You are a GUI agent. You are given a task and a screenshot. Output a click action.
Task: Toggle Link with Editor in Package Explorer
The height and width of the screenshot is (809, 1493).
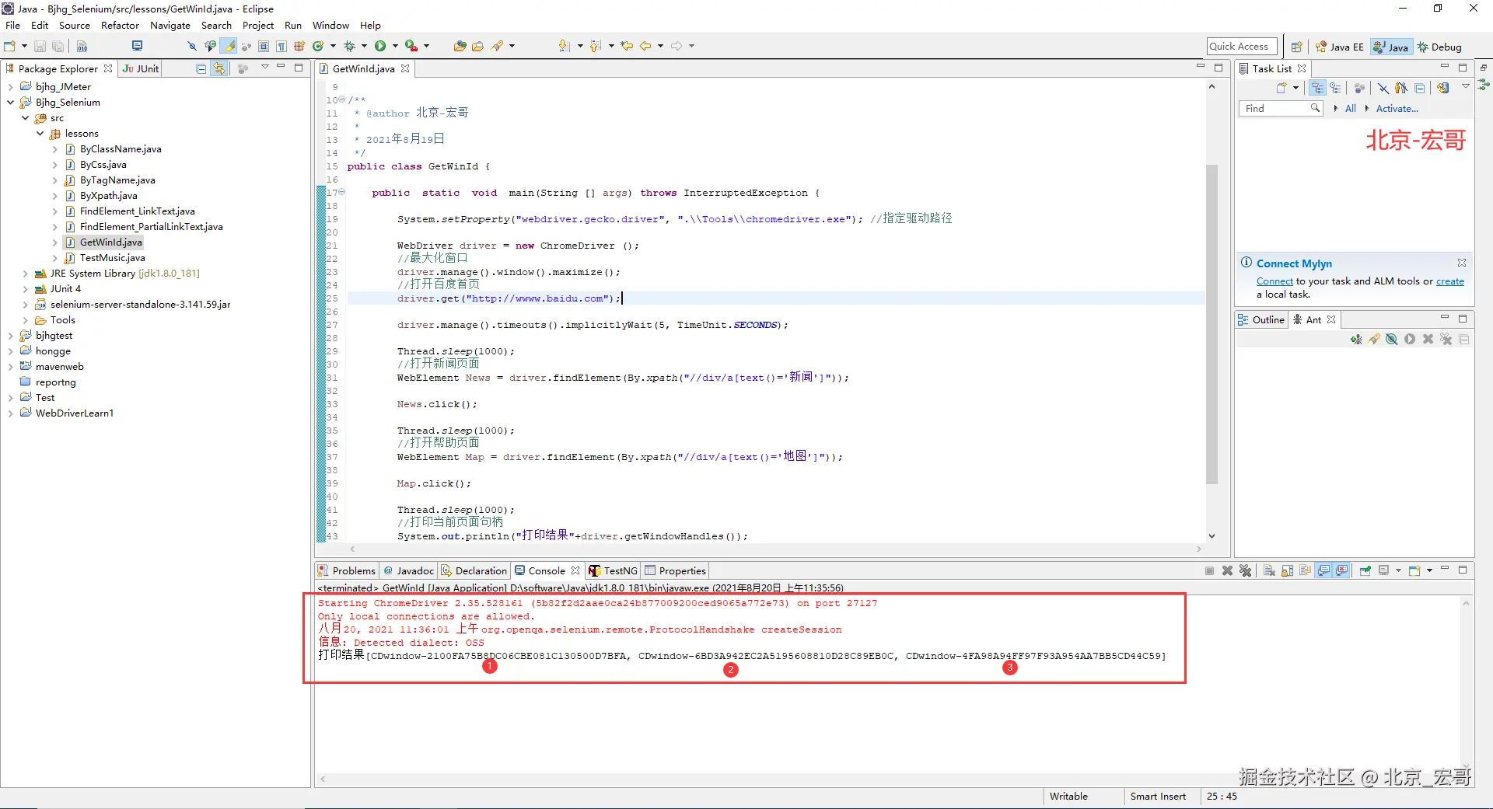[219, 69]
